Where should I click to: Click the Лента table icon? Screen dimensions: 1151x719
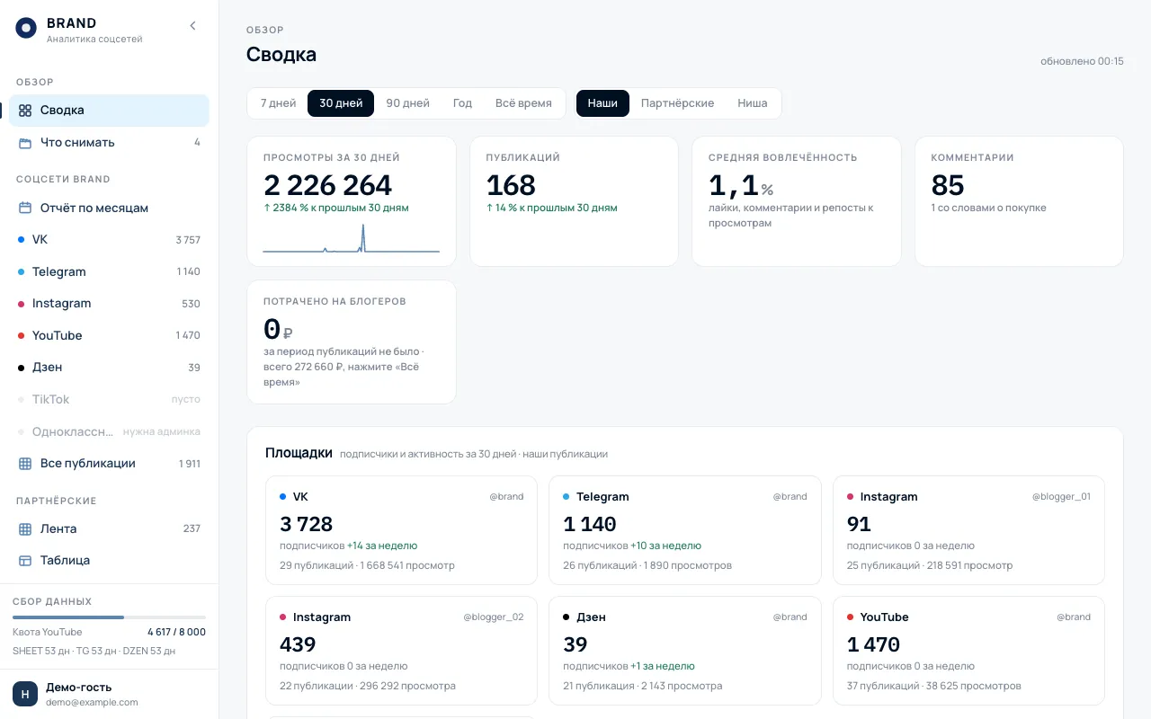[x=25, y=529]
